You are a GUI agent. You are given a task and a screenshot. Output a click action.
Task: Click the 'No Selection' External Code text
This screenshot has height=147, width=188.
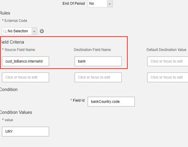click(x=18, y=31)
